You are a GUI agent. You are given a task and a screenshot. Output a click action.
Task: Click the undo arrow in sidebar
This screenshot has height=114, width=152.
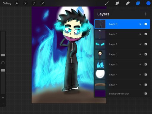click(x=3, y=98)
